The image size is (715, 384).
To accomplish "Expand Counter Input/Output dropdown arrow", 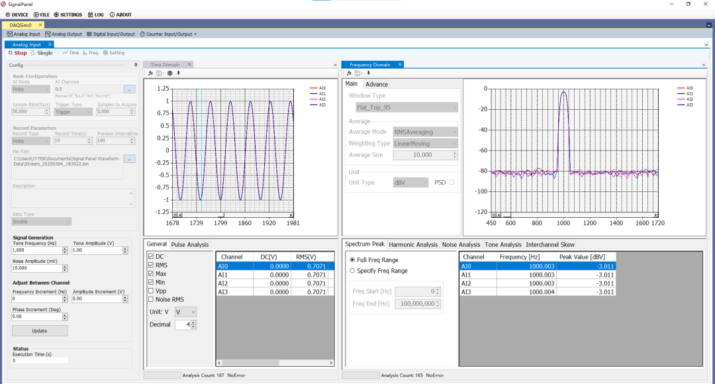I will coord(195,34).
